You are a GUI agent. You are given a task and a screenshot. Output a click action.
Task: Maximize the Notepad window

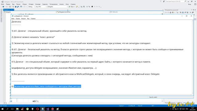click(187, 16)
